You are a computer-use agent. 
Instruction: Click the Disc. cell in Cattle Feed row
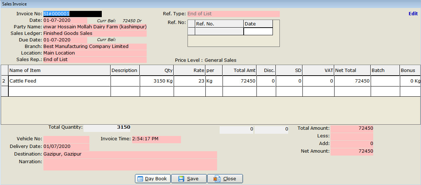click(266, 81)
